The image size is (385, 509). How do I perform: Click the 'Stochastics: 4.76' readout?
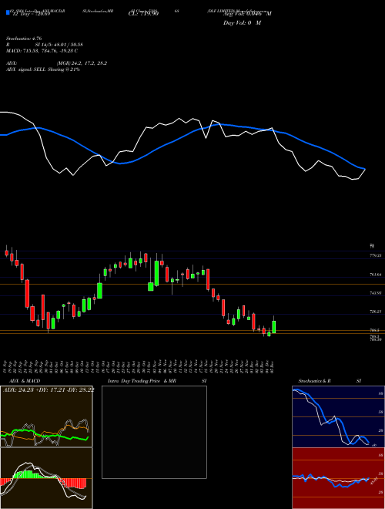[24, 39]
